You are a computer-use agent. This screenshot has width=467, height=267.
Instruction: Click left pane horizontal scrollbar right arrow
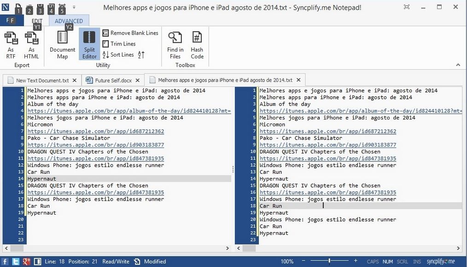pos(228,248)
